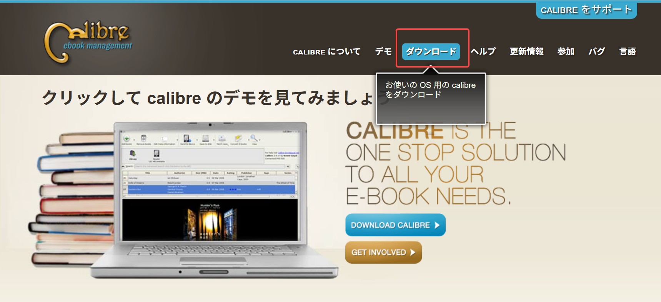Viewport: 661px width, 302px height.
Task: Select 参加 in the top navigation
Action: click(x=566, y=51)
